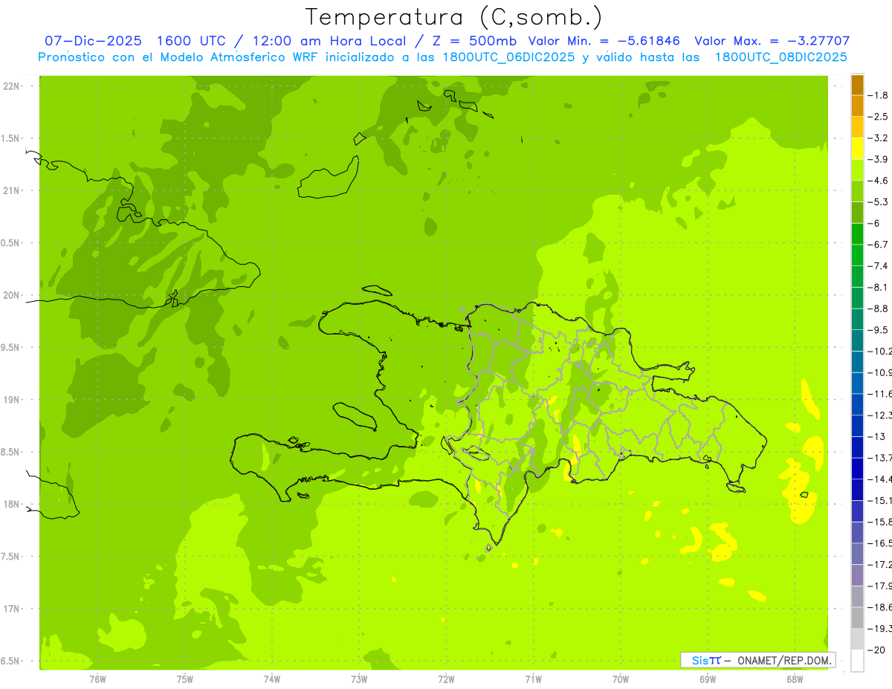Click the '70W' longitude label

click(x=620, y=679)
